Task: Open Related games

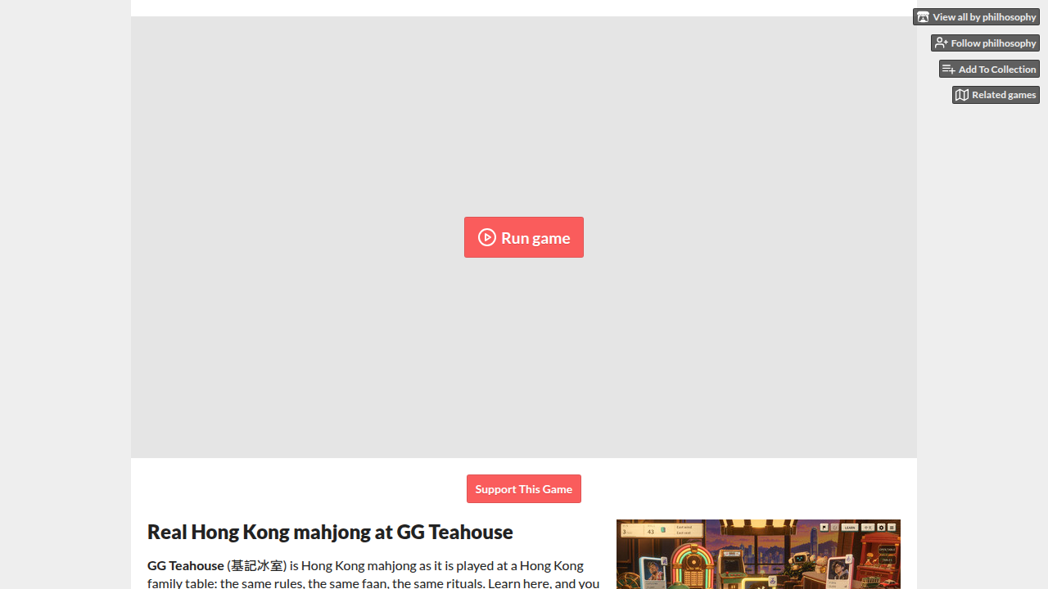Action: click(x=996, y=95)
